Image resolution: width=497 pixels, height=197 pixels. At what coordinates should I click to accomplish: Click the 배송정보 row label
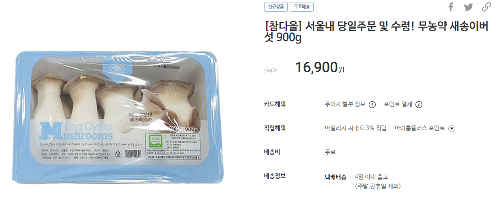pyautogui.click(x=275, y=175)
